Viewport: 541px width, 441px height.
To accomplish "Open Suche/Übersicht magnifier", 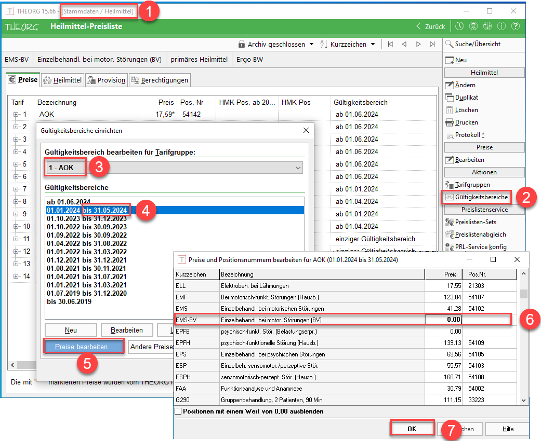I will 450,45.
